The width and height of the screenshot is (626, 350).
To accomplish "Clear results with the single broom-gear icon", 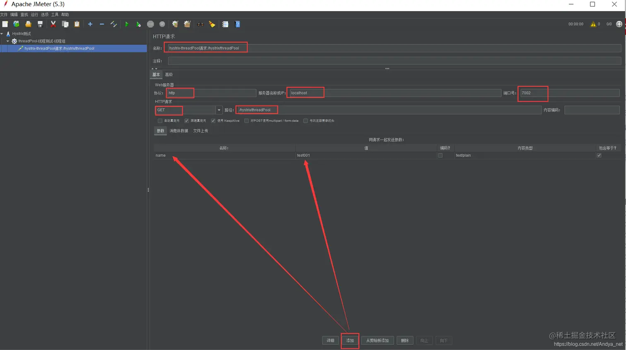I will point(175,24).
